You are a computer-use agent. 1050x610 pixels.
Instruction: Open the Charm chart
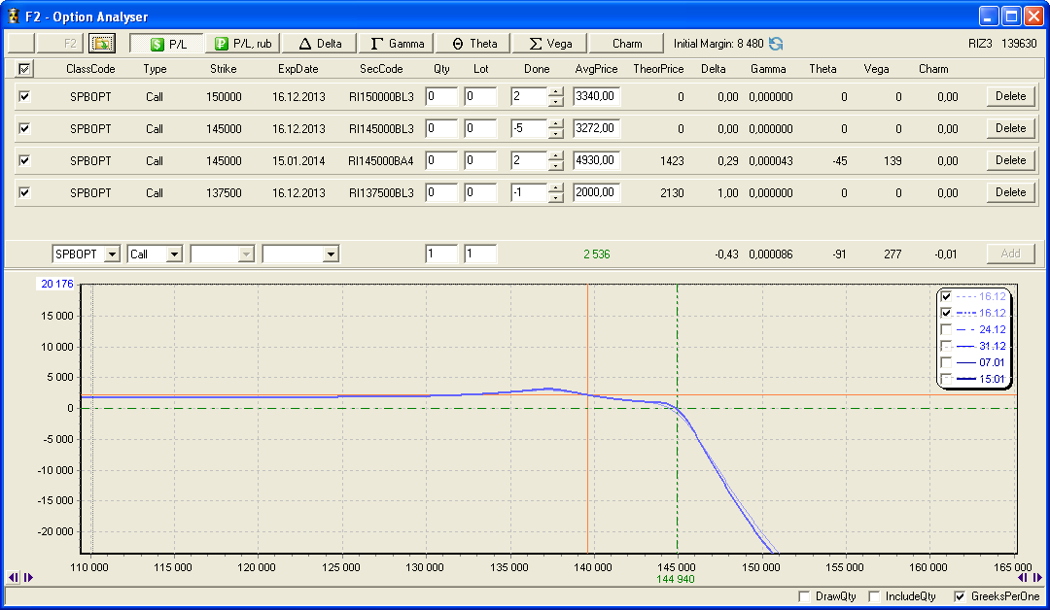pyautogui.click(x=627, y=44)
